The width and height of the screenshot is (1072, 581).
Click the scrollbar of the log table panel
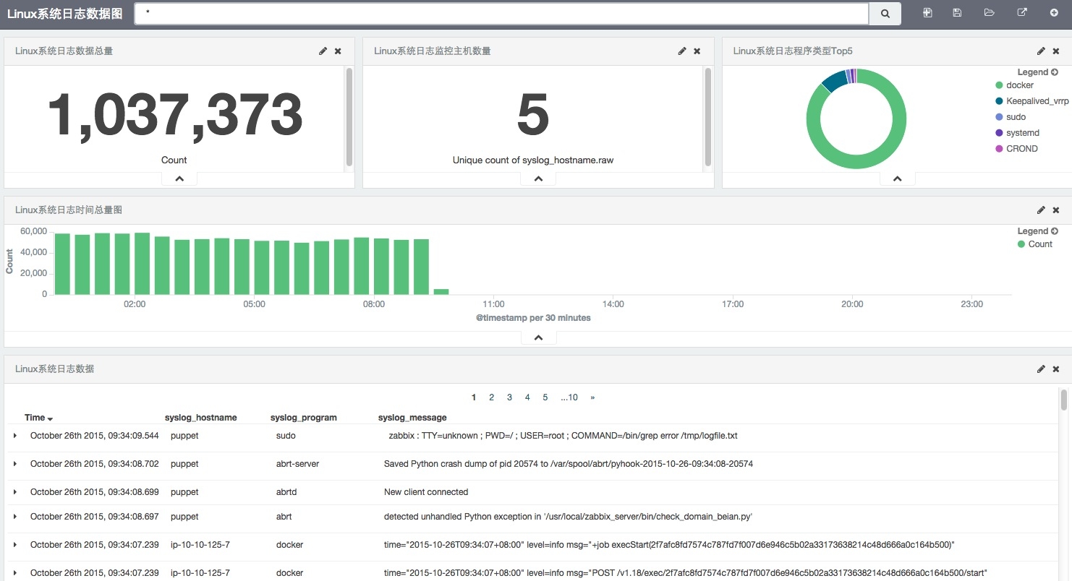click(1064, 400)
